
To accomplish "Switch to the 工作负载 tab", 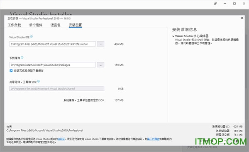I will pyautogui.click(x=14, y=25).
